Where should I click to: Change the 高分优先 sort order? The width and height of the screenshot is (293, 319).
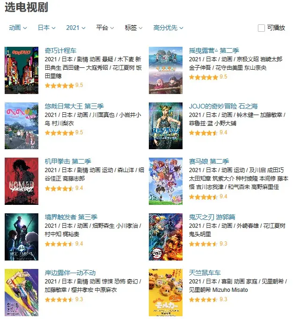pos(168,28)
